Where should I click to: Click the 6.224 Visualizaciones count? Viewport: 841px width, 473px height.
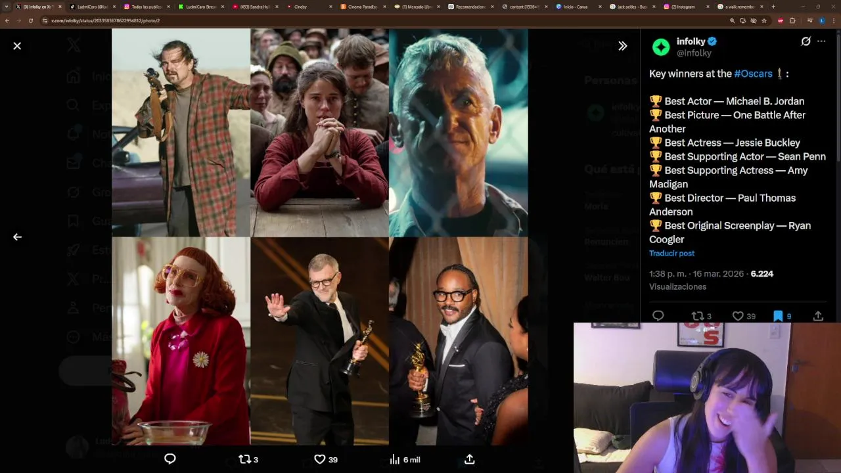[x=712, y=281]
